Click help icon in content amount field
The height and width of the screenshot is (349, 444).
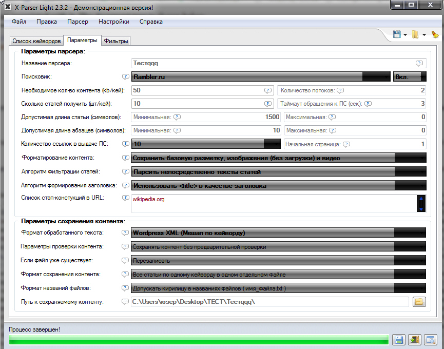tap(268, 90)
